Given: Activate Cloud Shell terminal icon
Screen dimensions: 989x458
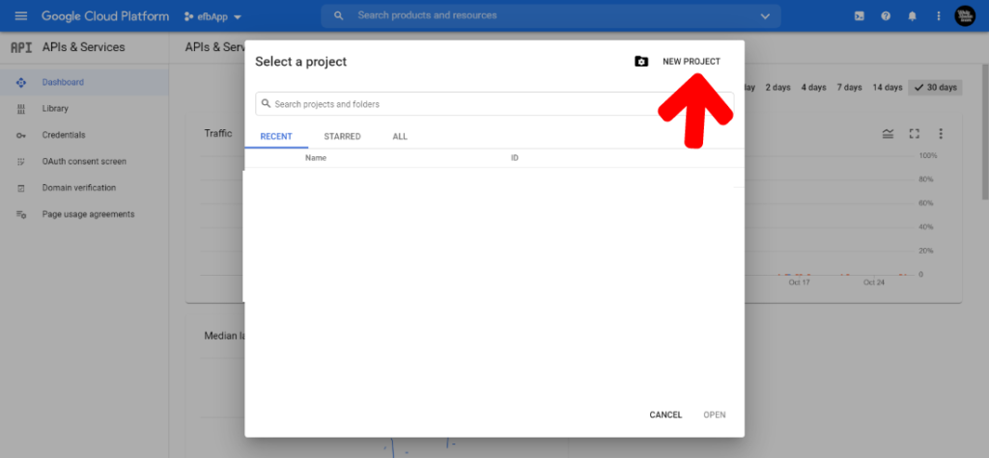Looking at the screenshot, I should coord(859,15).
